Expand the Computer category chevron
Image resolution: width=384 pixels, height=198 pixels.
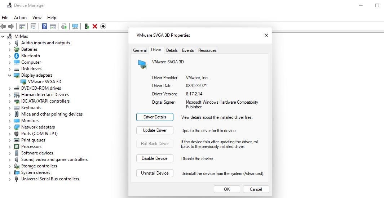9,62
